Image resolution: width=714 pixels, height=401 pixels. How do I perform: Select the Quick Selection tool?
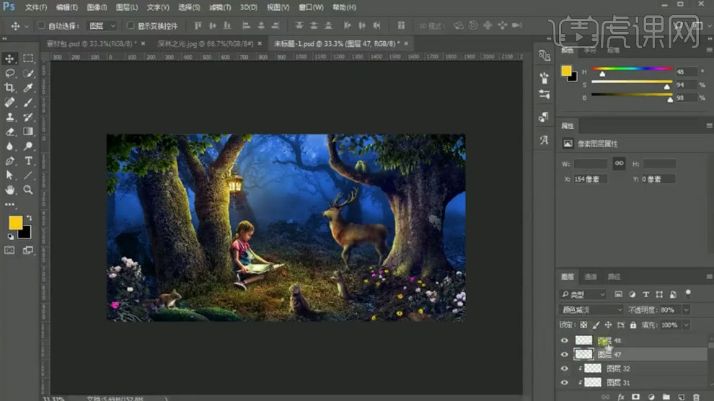pyautogui.click(x=28, y=73)
